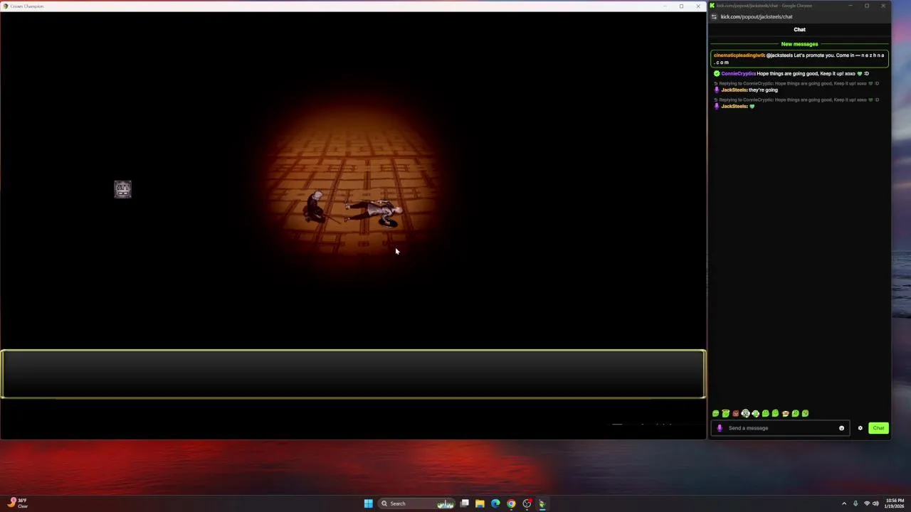Viewport: 911px width, 512px height.
Task: Insert the first green quick emote
Action: pos(715,413)
